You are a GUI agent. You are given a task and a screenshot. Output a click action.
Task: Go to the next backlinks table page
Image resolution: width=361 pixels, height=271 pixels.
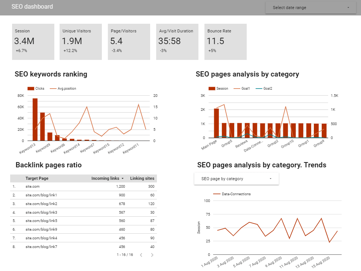(x=152, y=255)
